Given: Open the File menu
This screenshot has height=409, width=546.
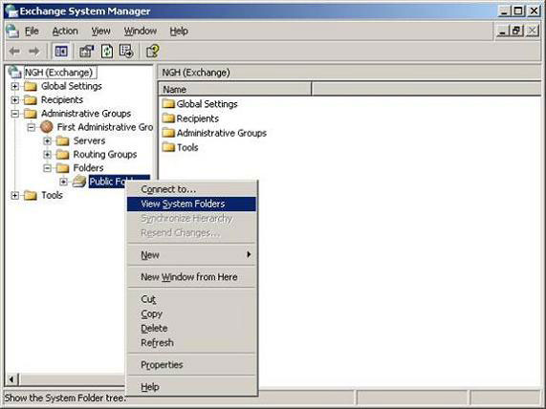Looking at the screenshot, I should point(32,32).
